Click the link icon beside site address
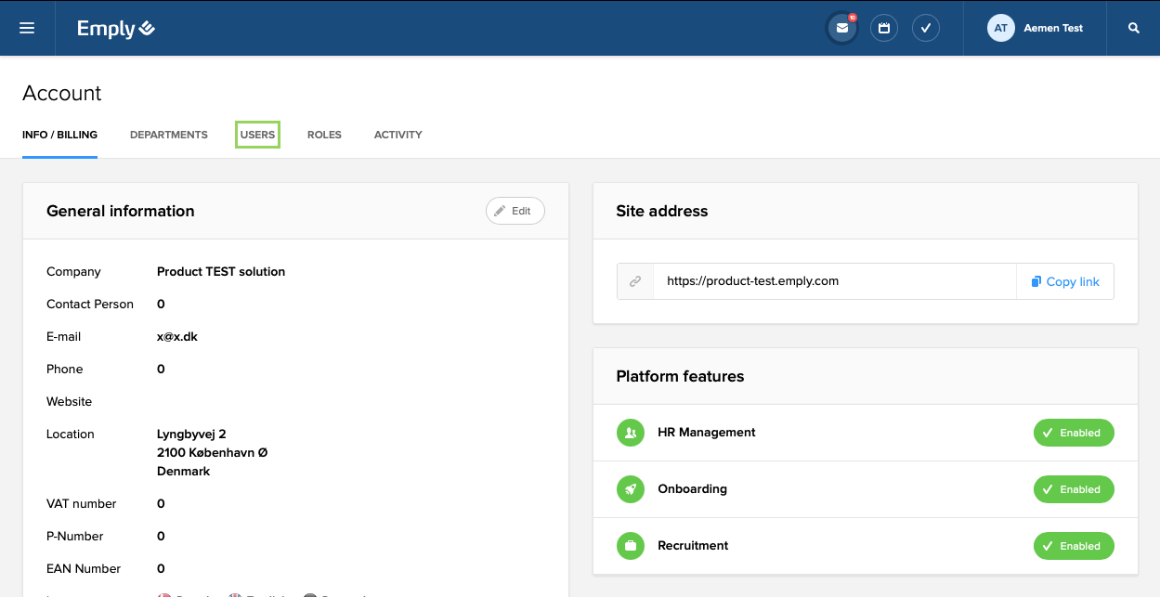1160x597 pixels. click(635, 281)
